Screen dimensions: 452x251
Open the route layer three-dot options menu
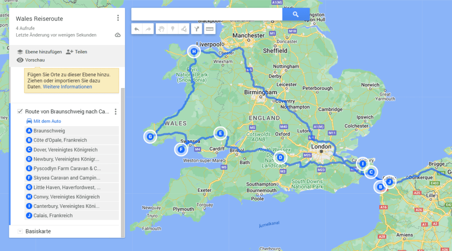116,112
